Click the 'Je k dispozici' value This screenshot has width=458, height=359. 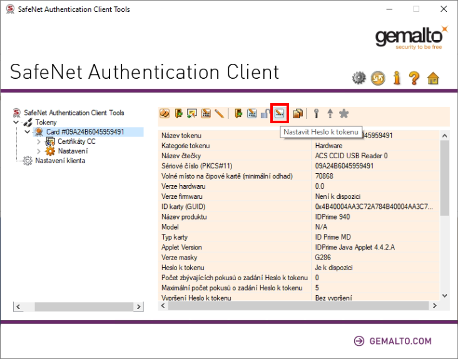pos(334,268)
